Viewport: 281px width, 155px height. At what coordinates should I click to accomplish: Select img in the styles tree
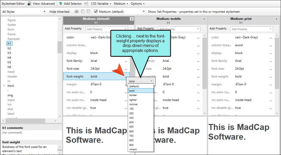(10, 95)
